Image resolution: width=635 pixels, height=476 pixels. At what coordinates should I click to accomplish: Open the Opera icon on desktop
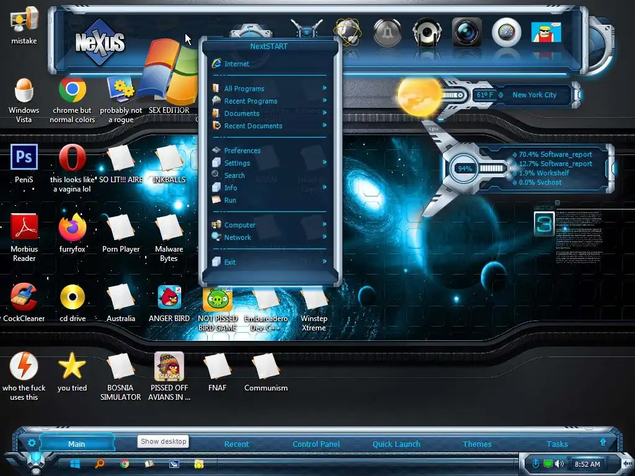pyautogui.click(x=72, y=157)
